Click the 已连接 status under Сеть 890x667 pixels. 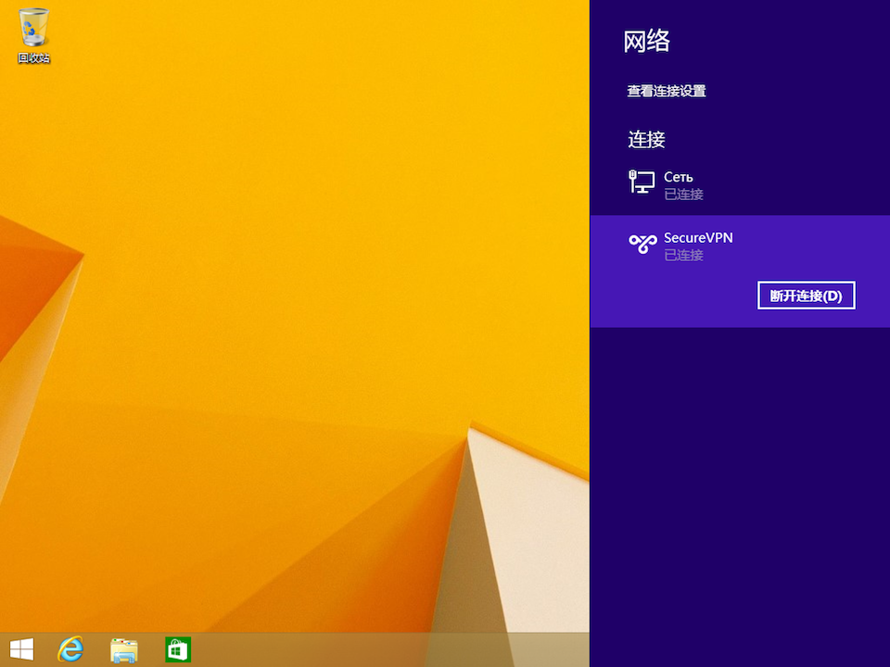(683, 195)
